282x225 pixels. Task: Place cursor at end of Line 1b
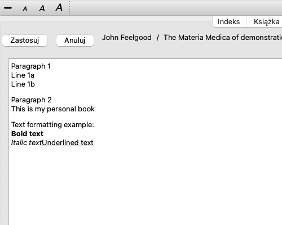tap(35, 84)
